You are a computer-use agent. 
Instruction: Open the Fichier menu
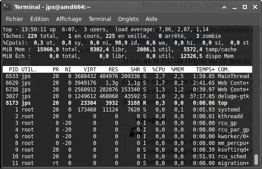14,19
